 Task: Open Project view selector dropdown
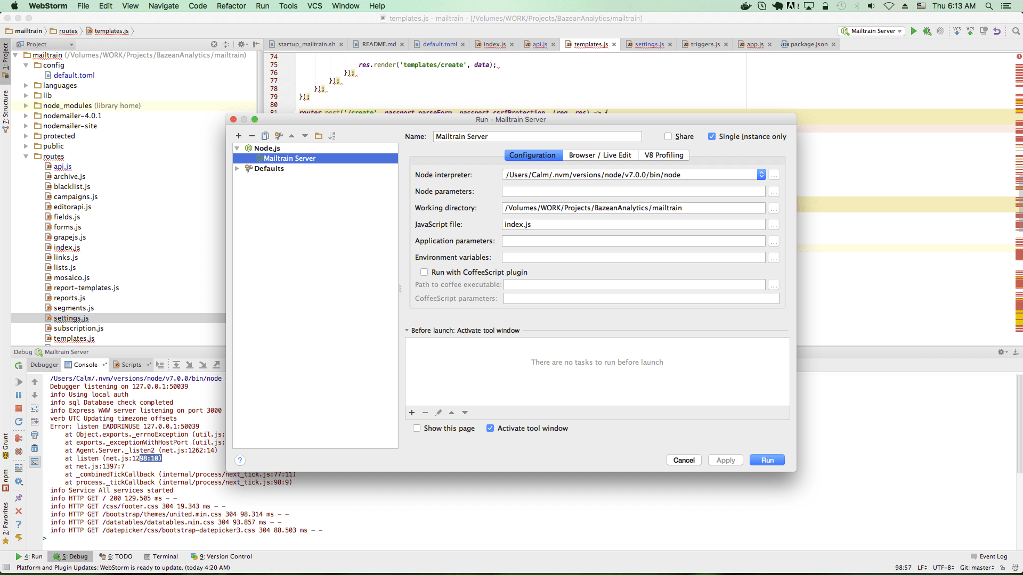(45, 44)
